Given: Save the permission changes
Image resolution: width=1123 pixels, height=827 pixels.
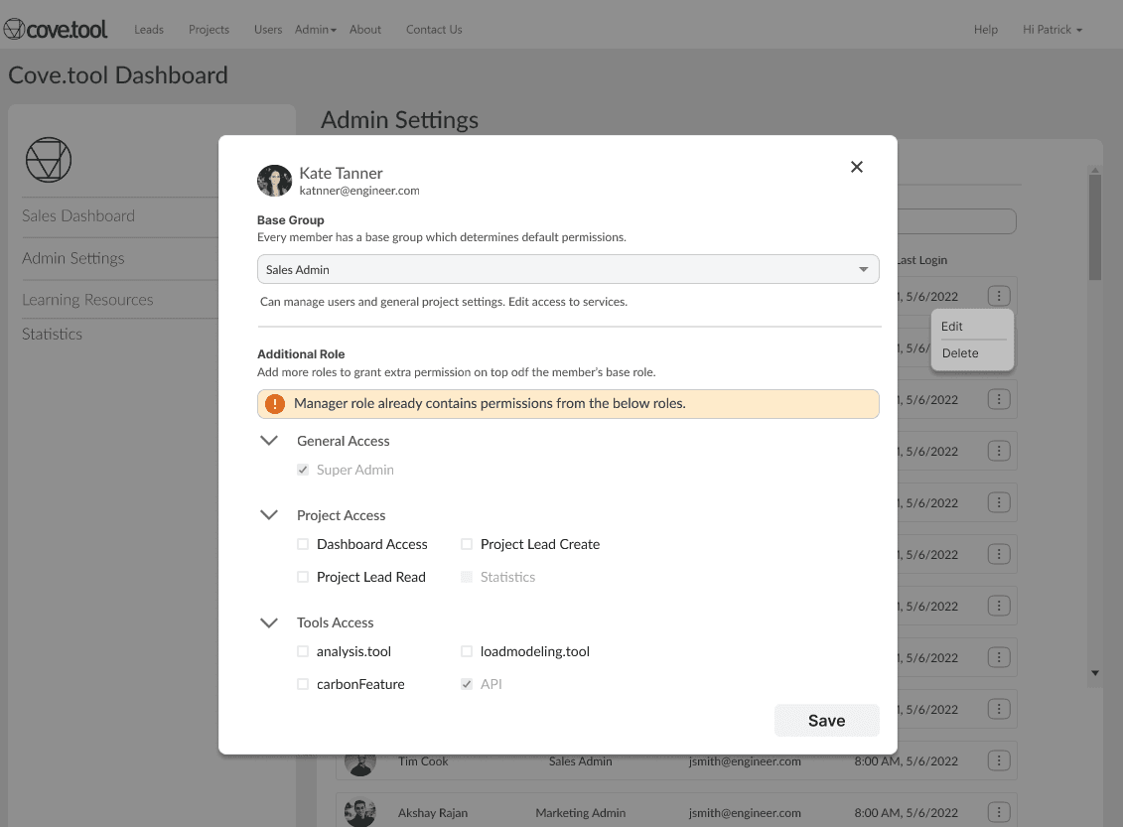Looking at the screenshot, I should pos(826,721).
